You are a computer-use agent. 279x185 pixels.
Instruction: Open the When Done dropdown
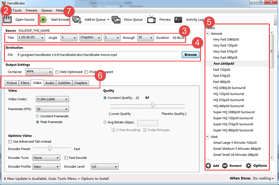pos(263,178)
